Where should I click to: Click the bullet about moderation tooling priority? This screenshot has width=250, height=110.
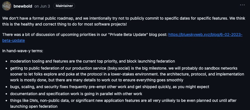[x=93, y=61]
